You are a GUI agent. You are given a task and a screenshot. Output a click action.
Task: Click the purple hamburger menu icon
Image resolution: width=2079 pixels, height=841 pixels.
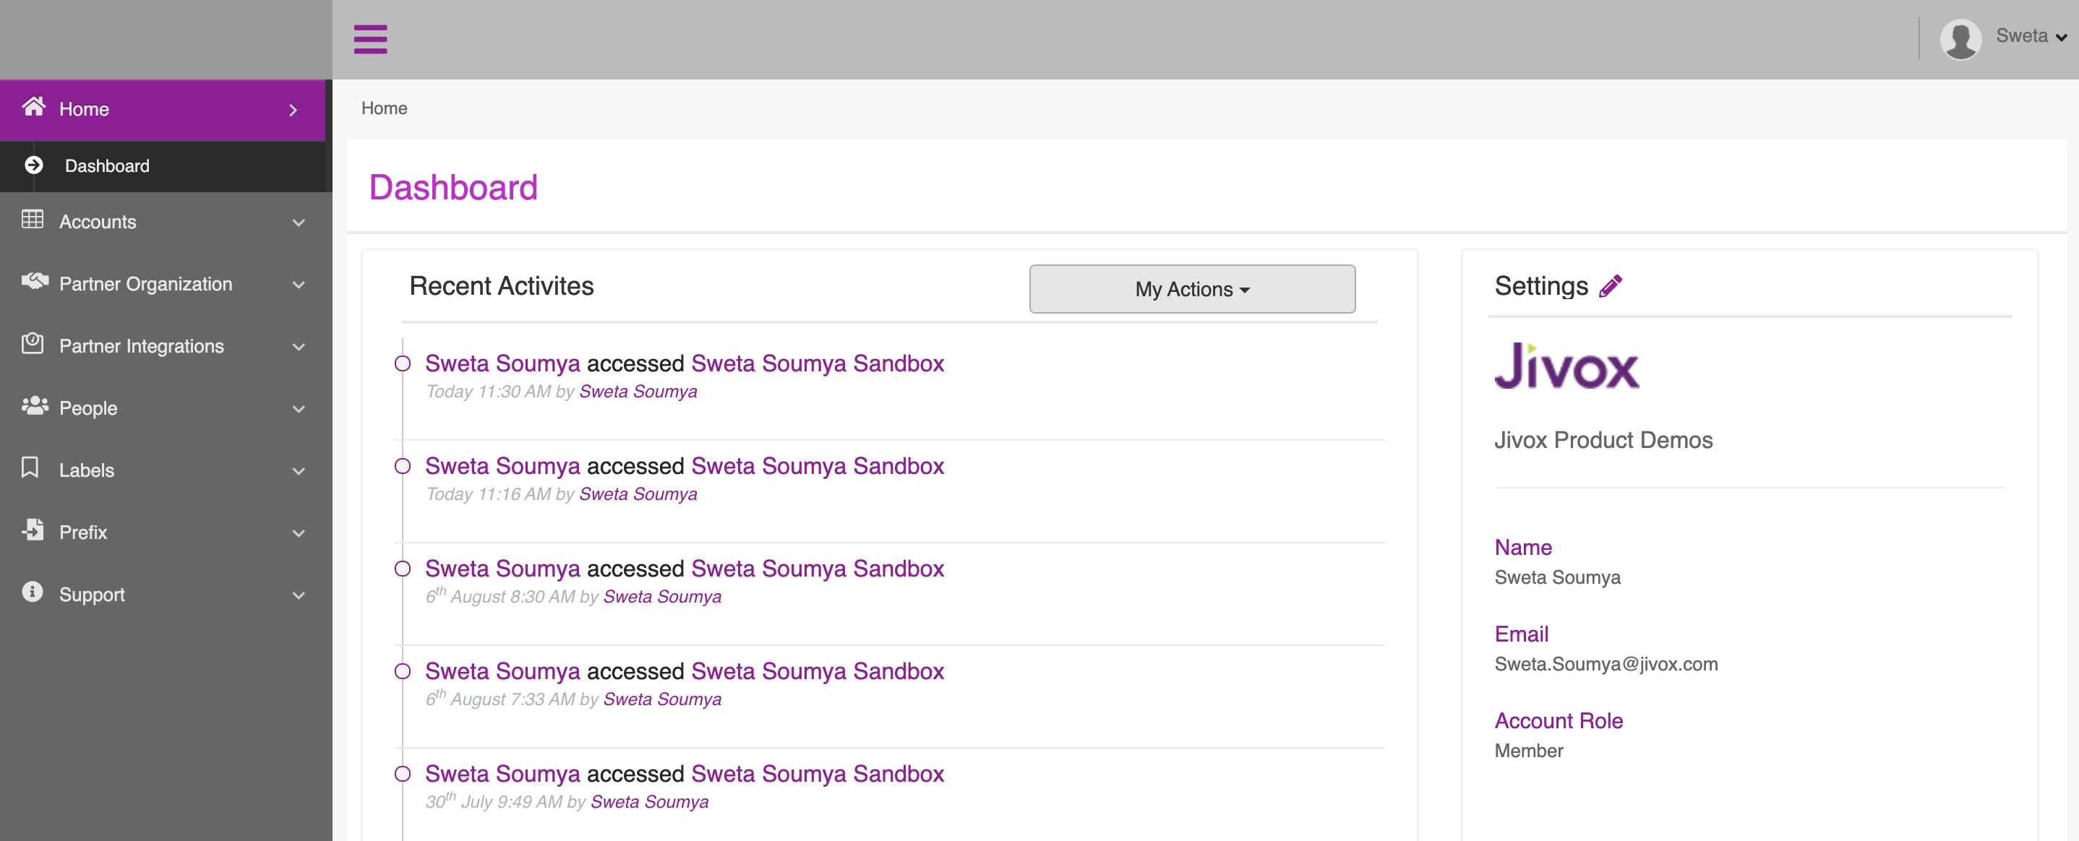click(370, 39)
